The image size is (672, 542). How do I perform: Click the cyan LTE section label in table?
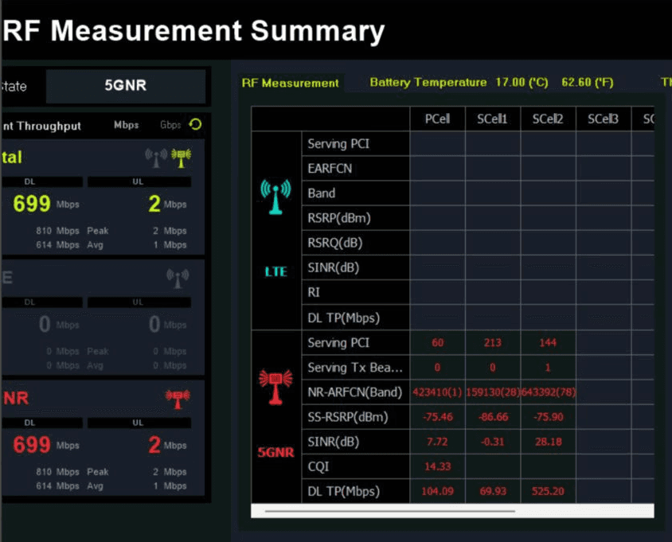click(x=275, y=271)
